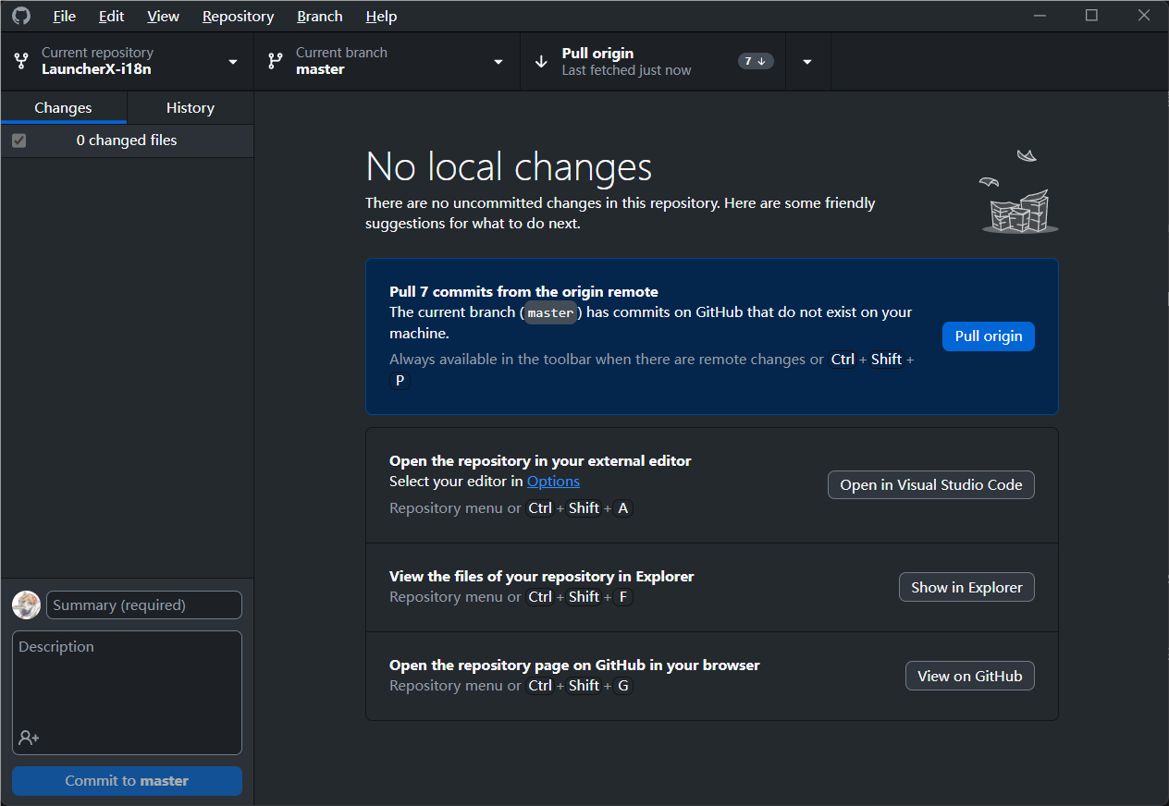Click "View the files of your repository in Explorer"
This screenshot has width=1169, height=806.
click(x=541, y=577)
